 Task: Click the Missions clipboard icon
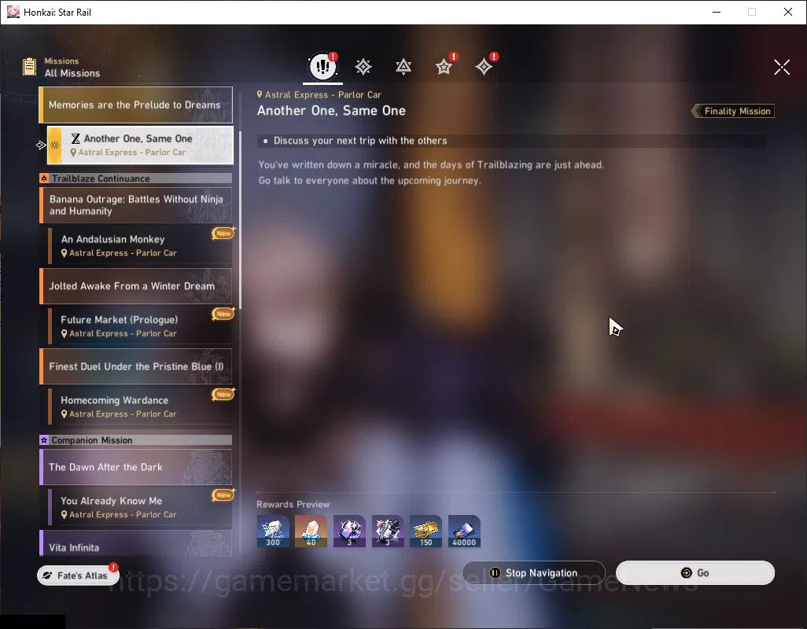tap(29, 67)
